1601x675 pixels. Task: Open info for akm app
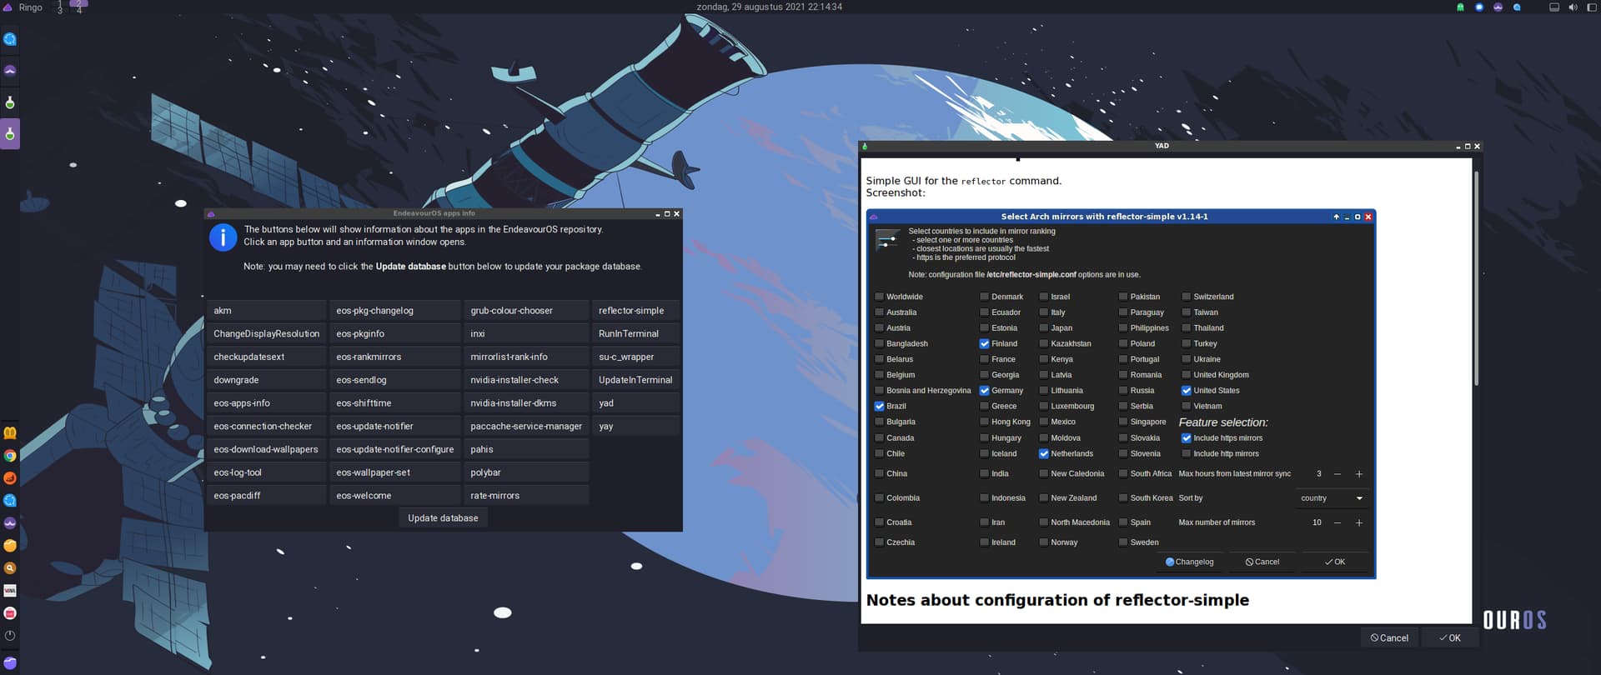pos(266,311)
